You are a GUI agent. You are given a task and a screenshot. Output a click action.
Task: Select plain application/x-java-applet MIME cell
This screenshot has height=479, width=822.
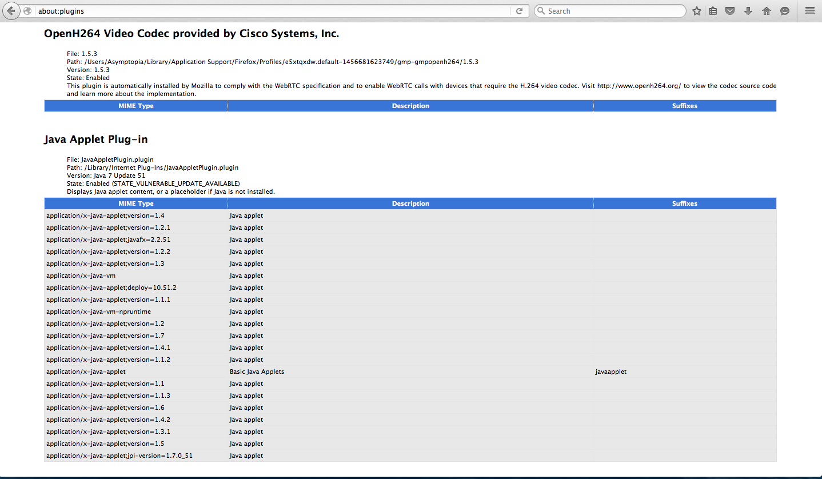pyautogui.click(x=136, y=372)
